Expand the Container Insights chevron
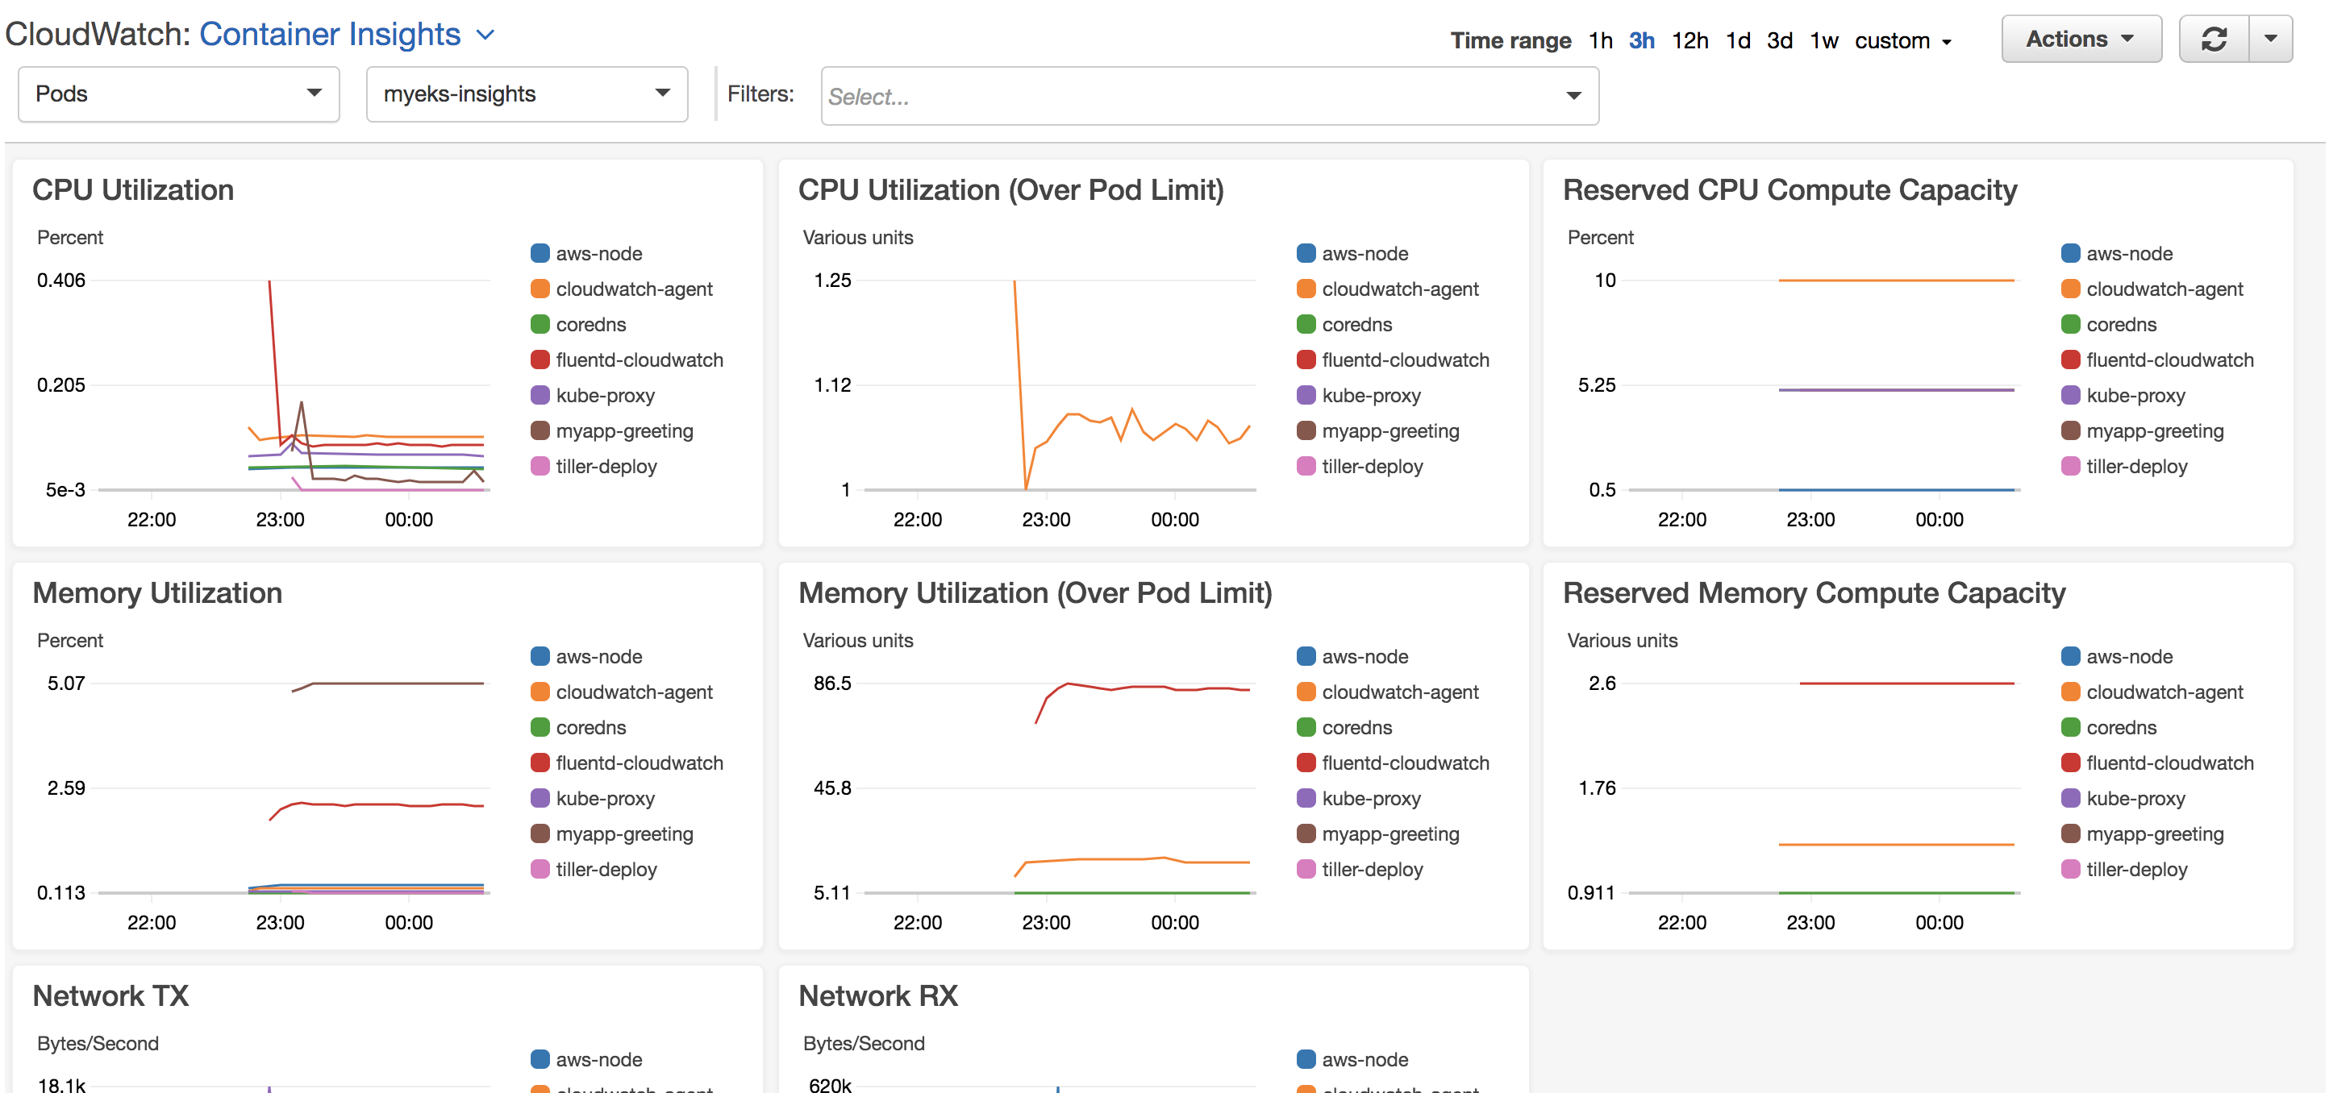 tap(485, 35)
